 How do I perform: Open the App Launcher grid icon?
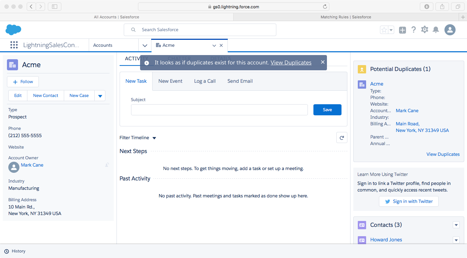pyautogui.click(x=14, y=45)
